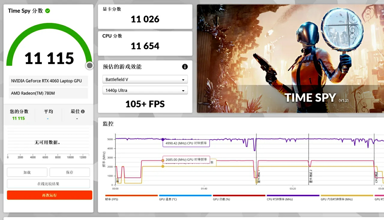The height and width of the screenshot is (220, 384).
Task: Open the info icon beside 预估的游戏效能
Action: [185, 67]
